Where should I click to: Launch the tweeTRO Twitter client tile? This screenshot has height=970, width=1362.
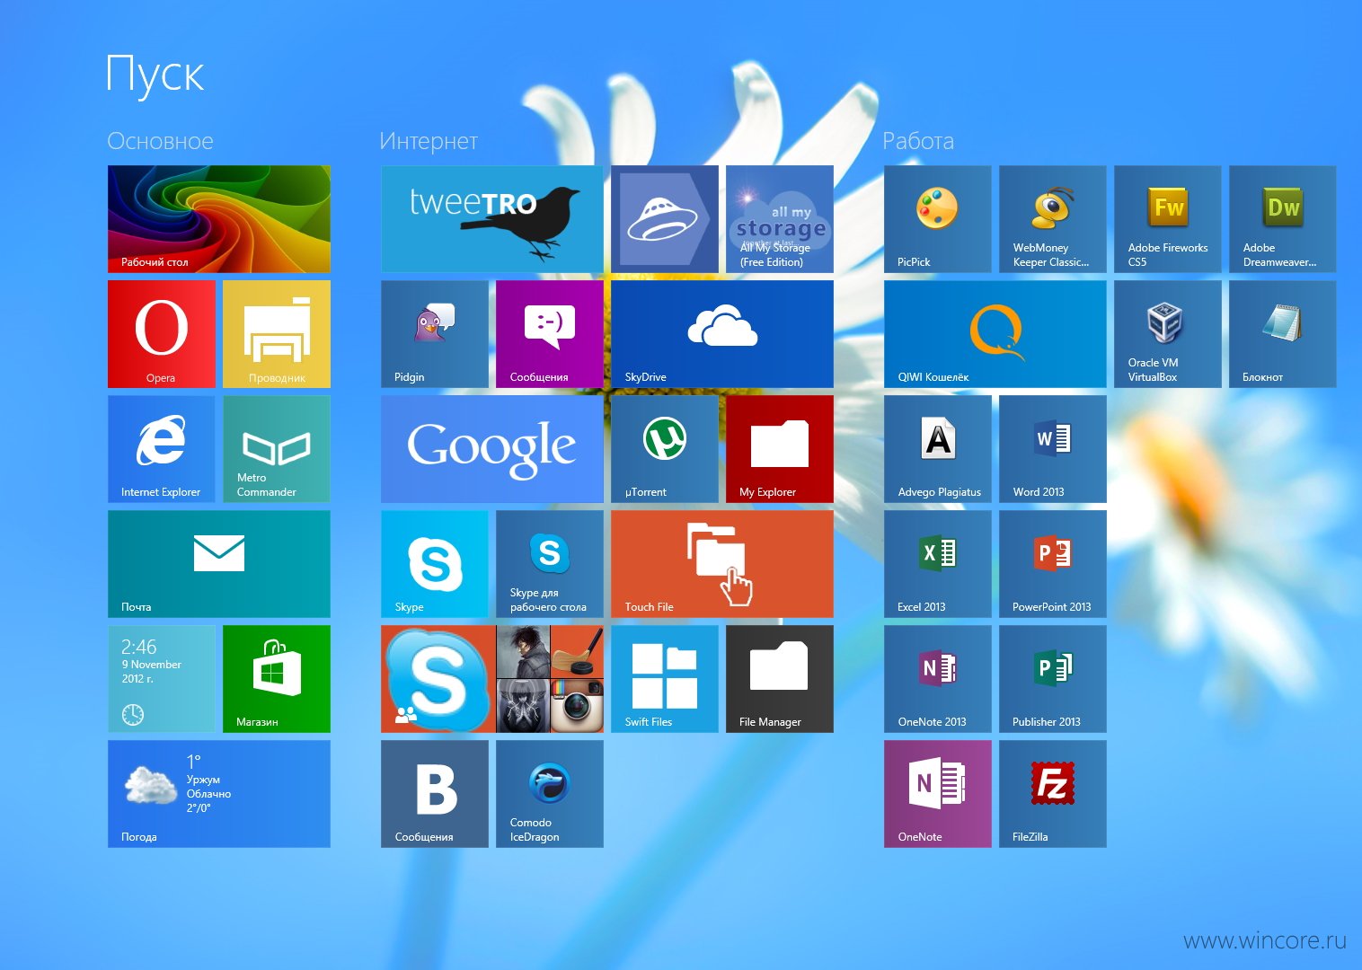click(x=492, y=219)
